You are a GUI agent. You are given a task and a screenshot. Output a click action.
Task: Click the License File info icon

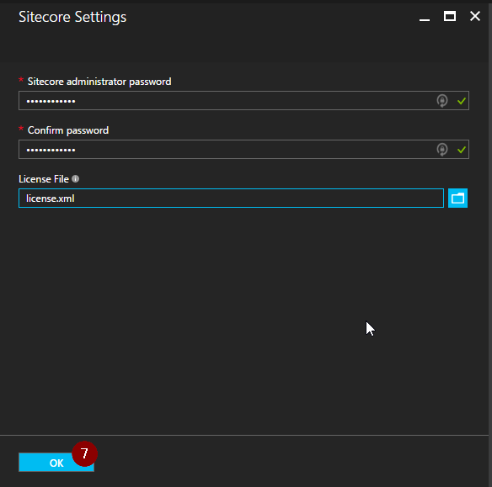(x=75, y=179)
